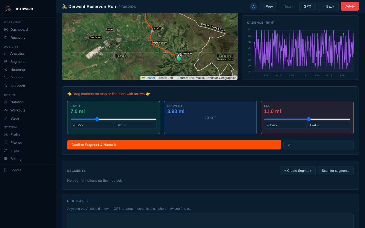Image resolution: width=365 pixels, height=228 pixels.
Task: Click the START position slider handle
Action: (x=97, y=119)
